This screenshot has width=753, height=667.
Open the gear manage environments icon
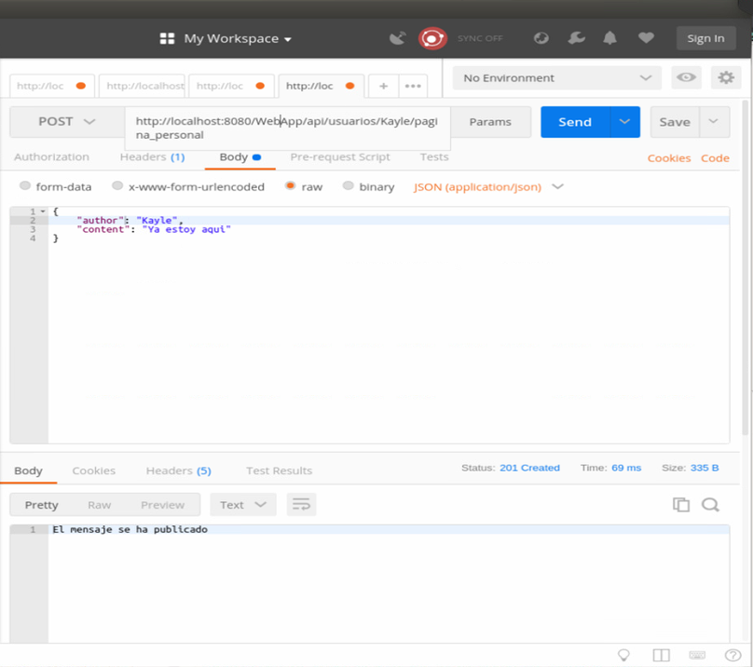pos(726,77)
